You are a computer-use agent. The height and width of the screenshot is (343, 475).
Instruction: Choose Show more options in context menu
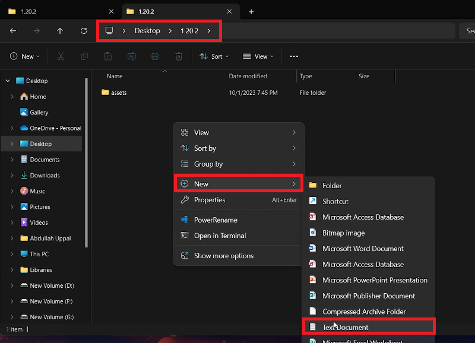pyautogui.click(x=223, y=256)
